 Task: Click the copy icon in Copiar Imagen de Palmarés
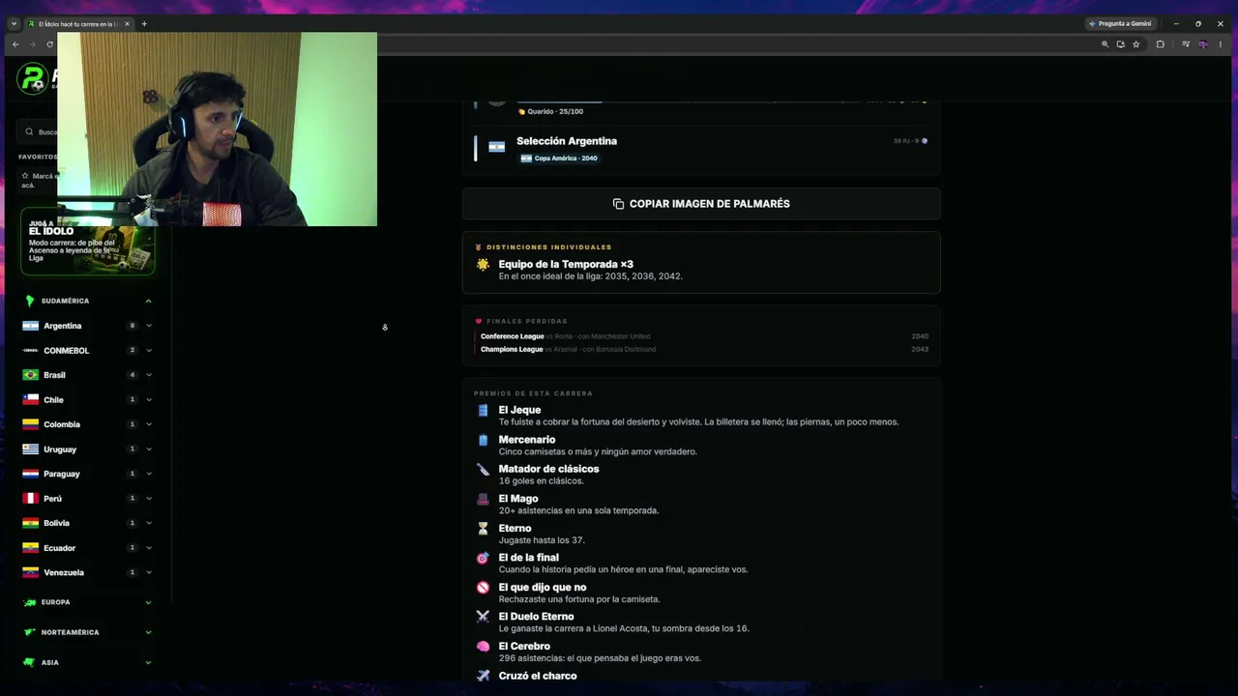click(618, 204)
